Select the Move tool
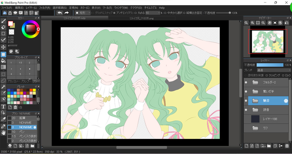The width and height of the screenshot is (292, 154). tap(3, 47)
